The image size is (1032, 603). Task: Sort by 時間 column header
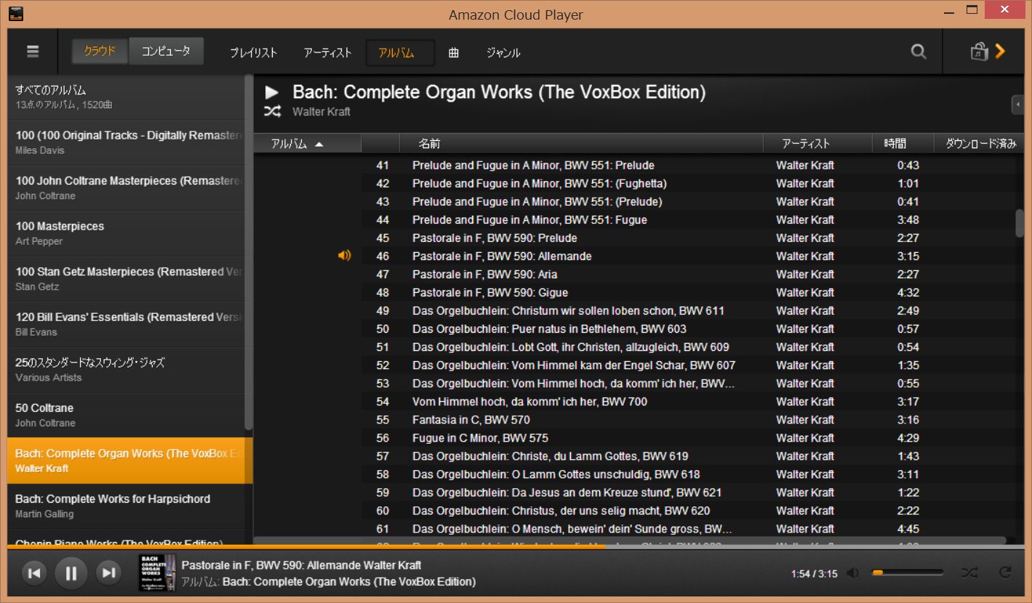pyautogui.click(x=903, y=144)
